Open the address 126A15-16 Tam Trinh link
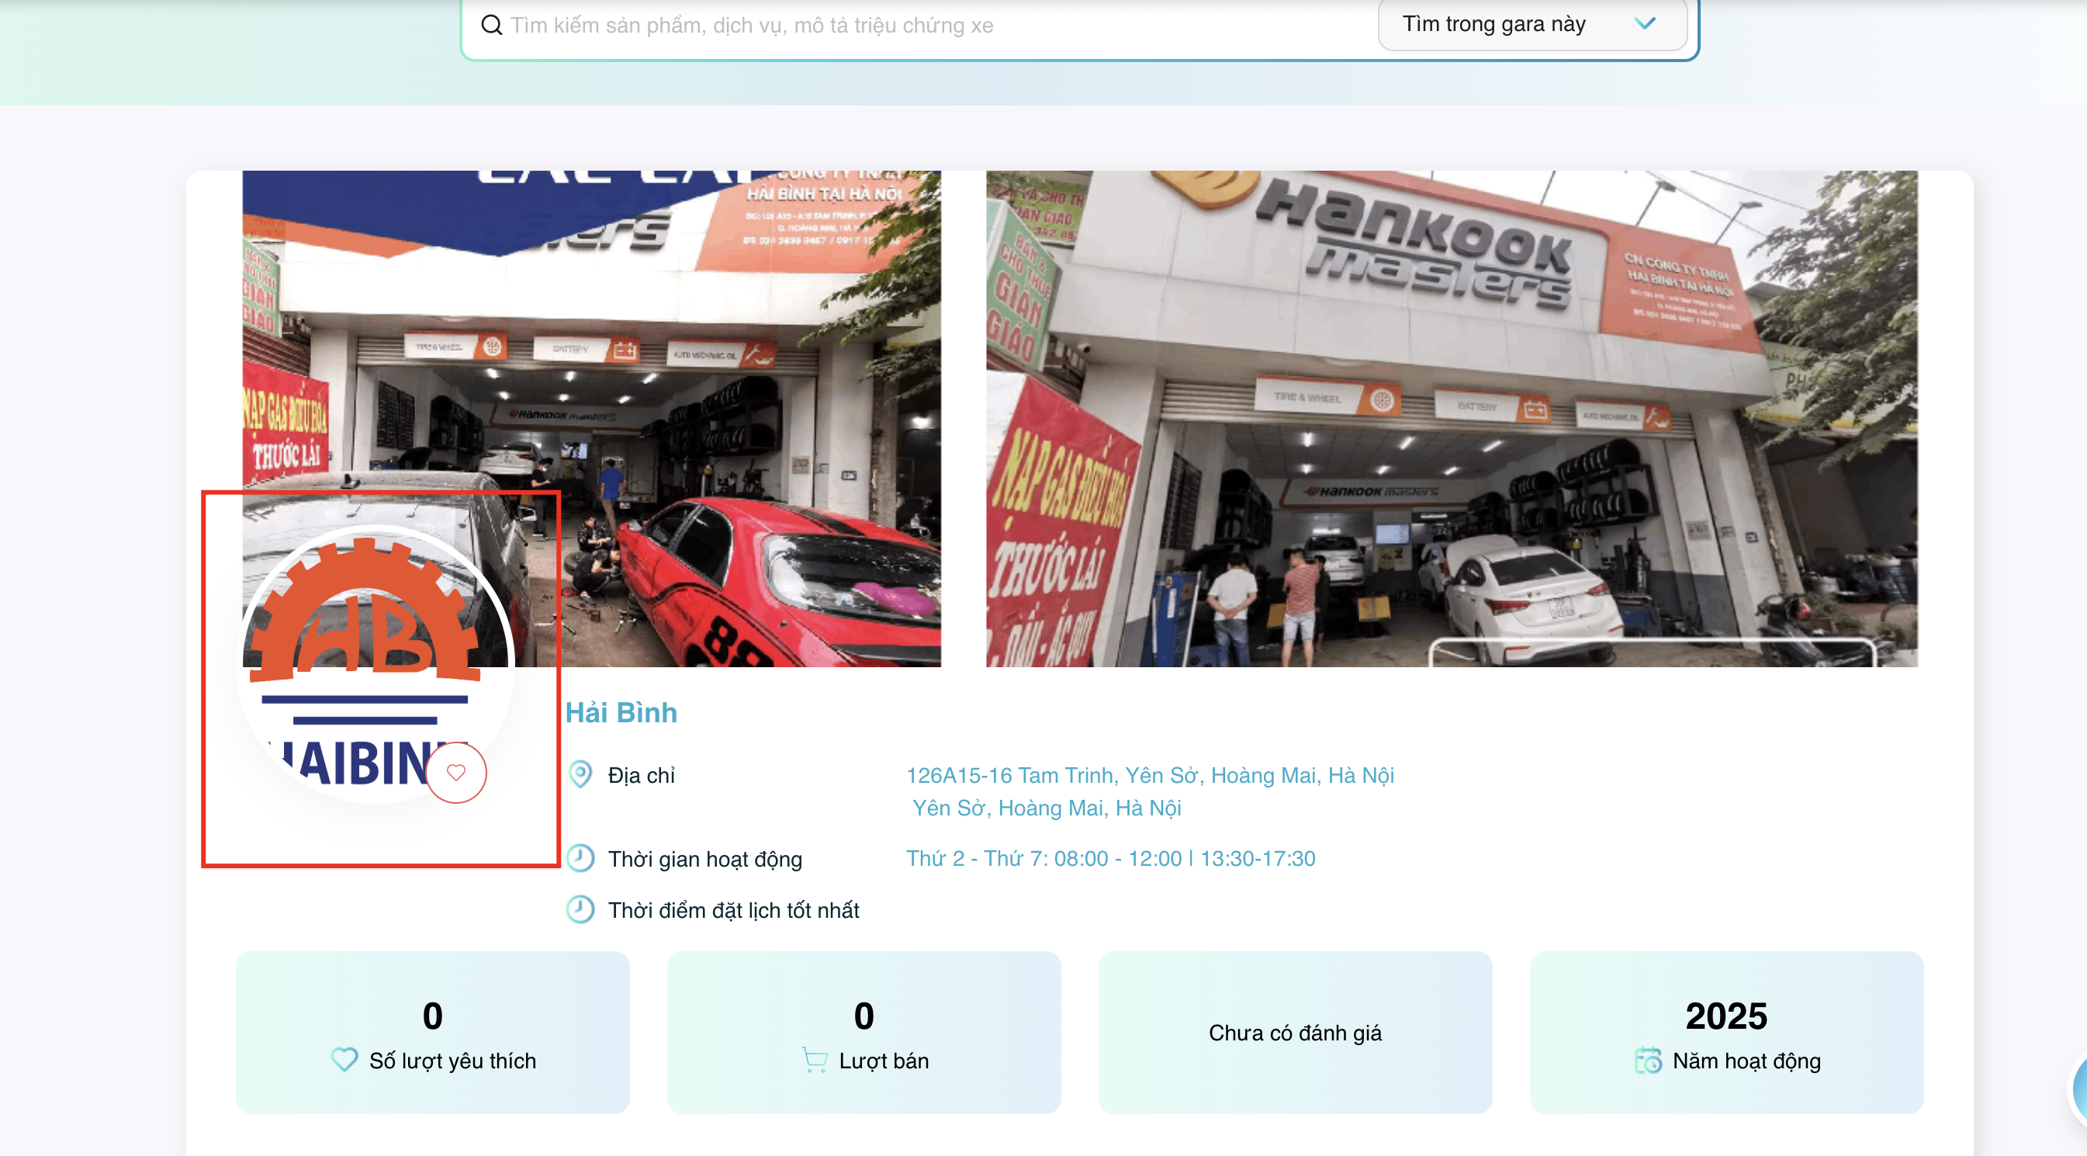The height and width of the screenshot is (1156, 2087). click(x=1150, y=775)
